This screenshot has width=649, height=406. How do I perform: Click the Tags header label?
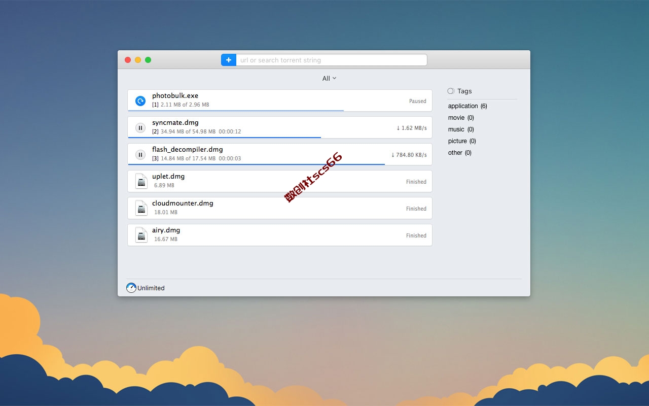464,91
